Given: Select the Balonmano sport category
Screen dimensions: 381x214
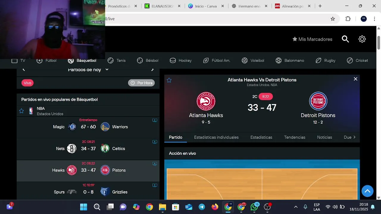Looking at the screenshot, I should (290, 61).
